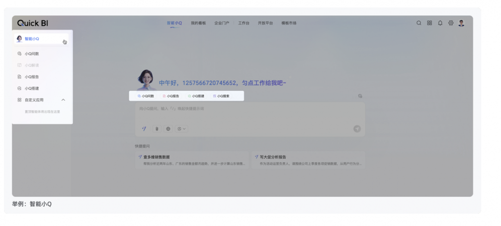The height and width of the screenshot is (226, 501).
Task: Click the sidebar 小Q问数 icon
Action: (19, 54)
